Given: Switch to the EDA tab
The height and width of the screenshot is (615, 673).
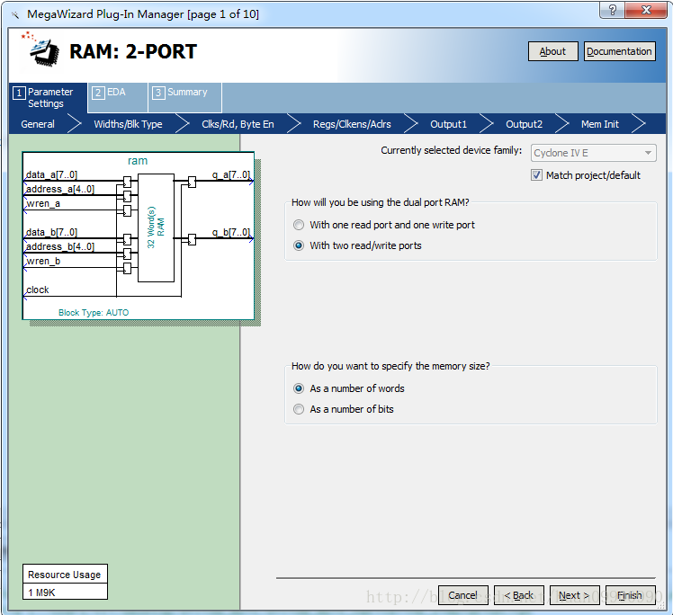Looking at the screenshot, I should pyautogui.click(x=118, y=98).
